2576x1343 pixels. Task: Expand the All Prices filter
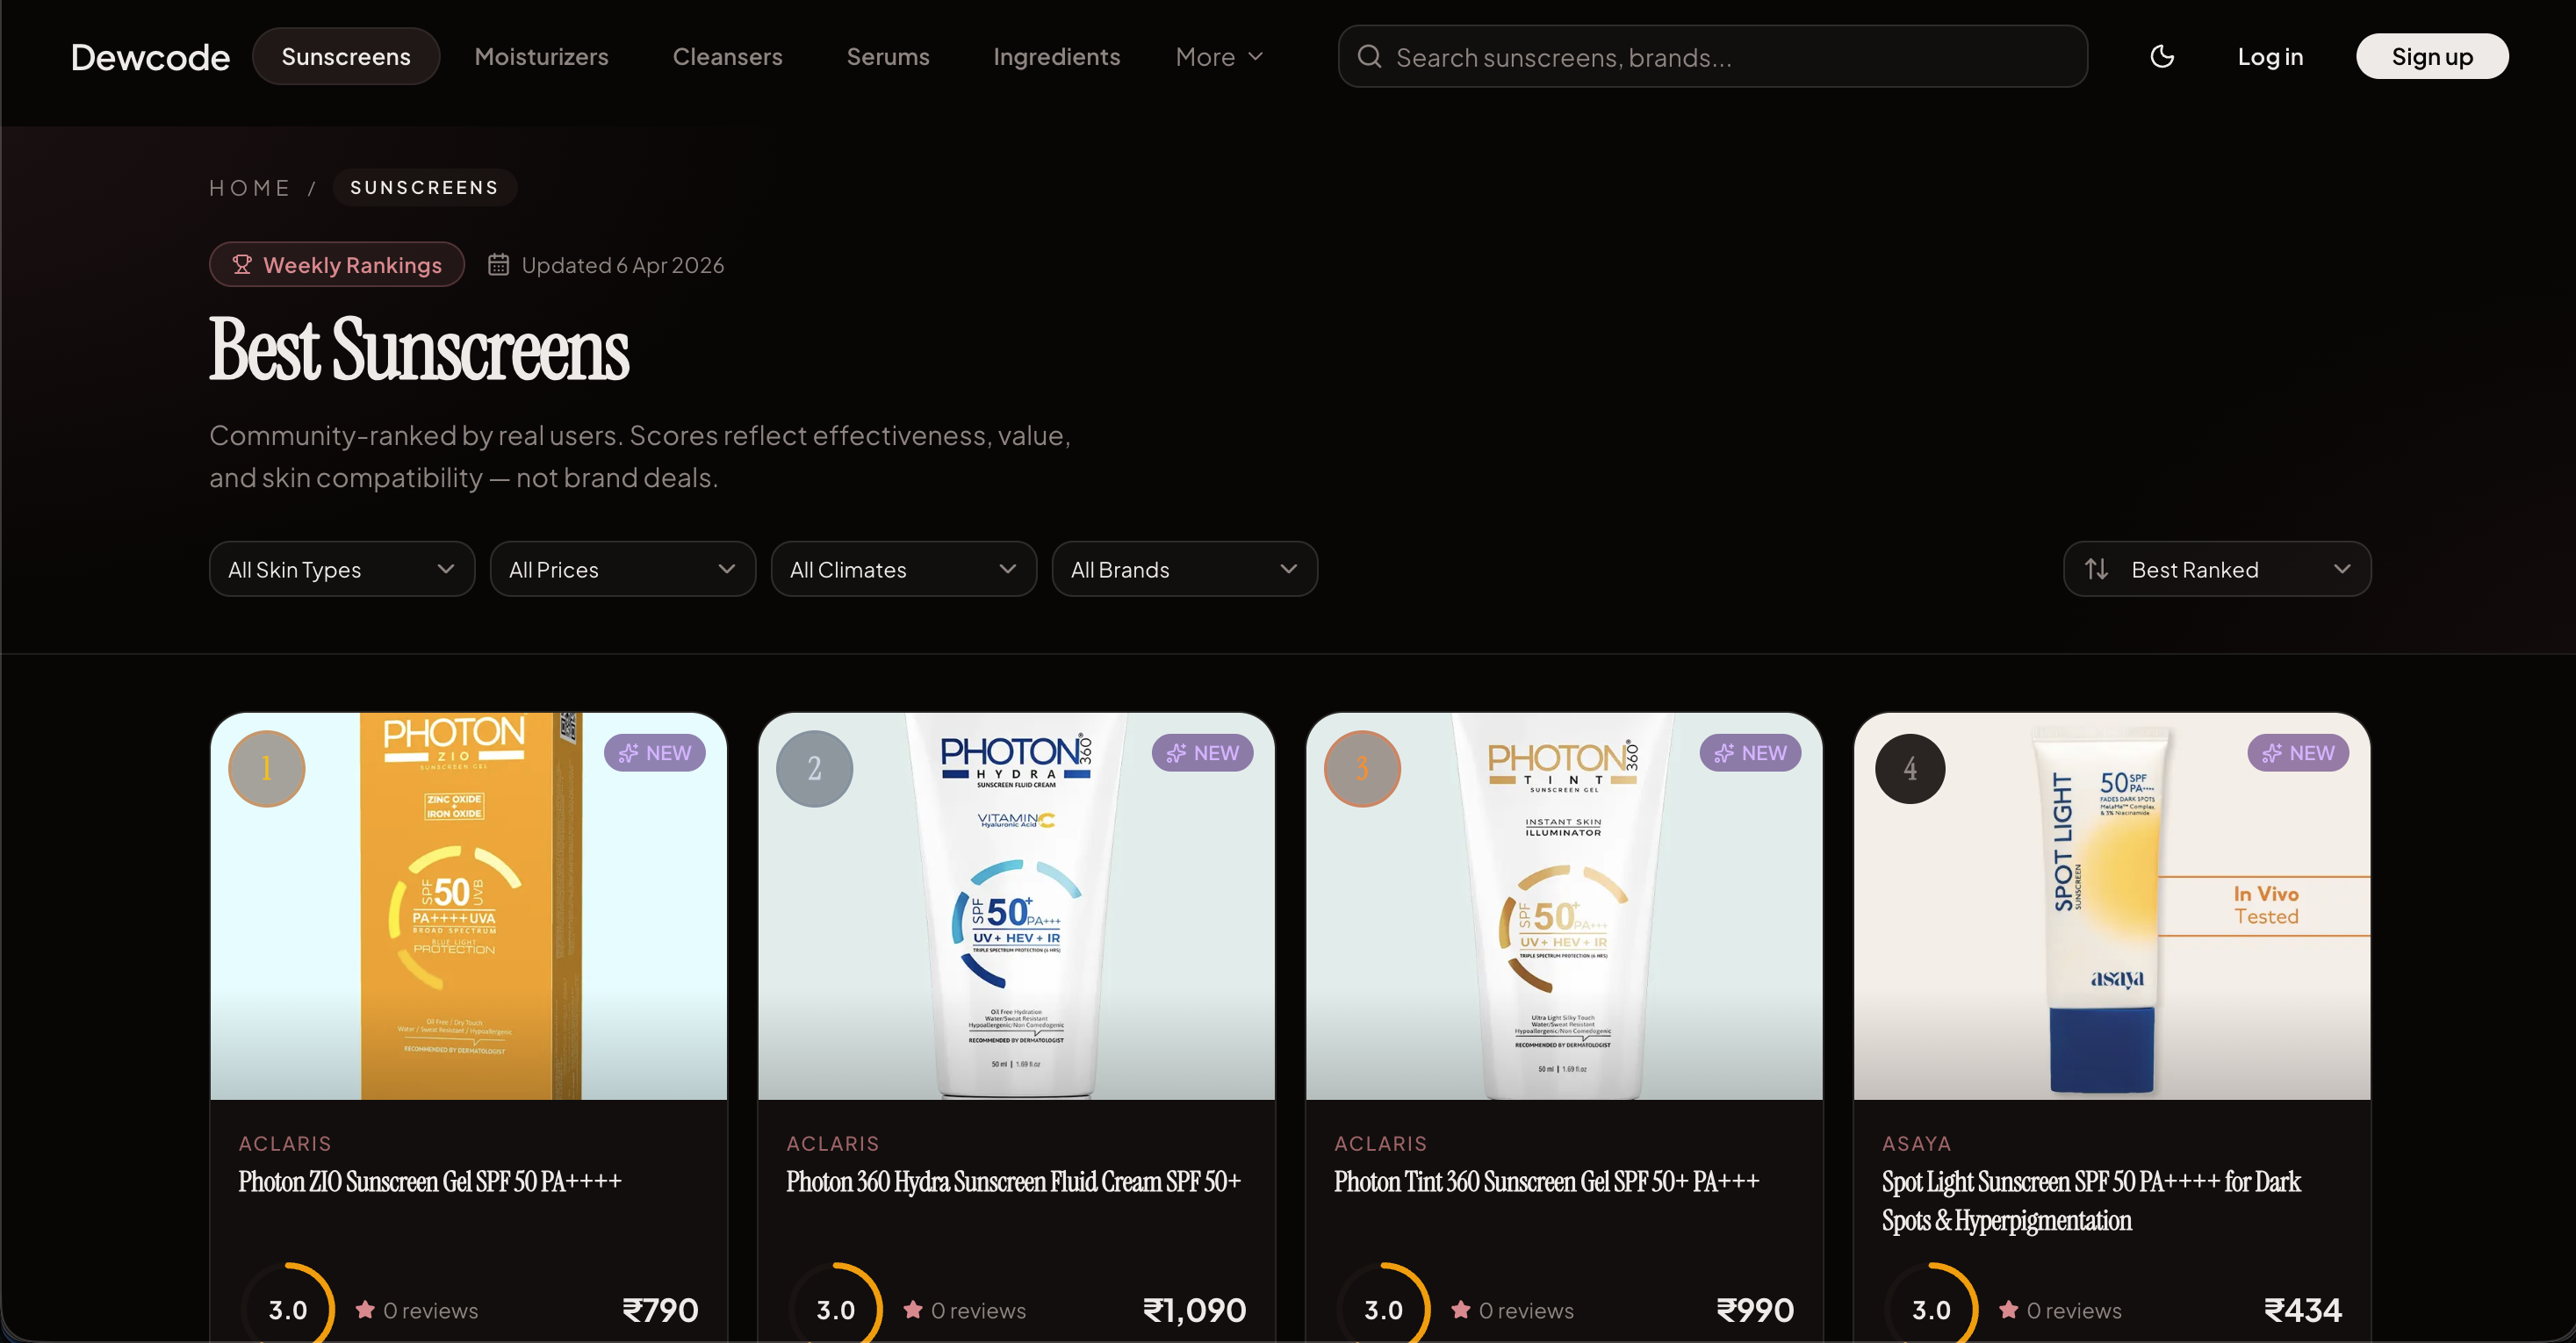[622, 569]
